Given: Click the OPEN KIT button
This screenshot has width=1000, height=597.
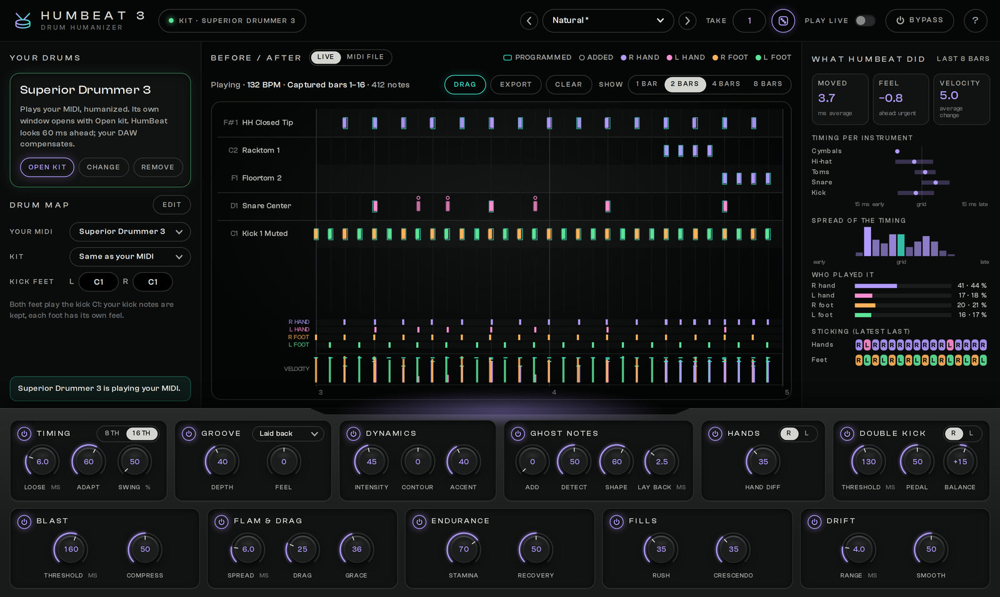Looking at the screenshot, I should 47,167.
